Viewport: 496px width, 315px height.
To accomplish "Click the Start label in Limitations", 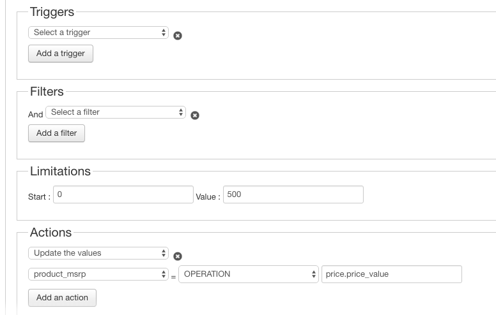I will point(39,196).
